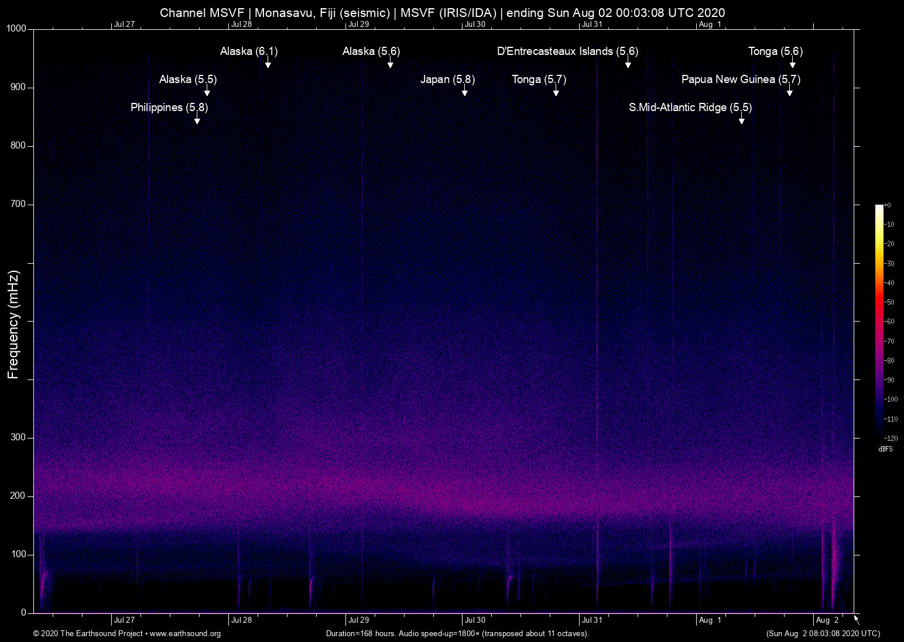
Task: Click the arrow marker under S.Mid-Atlantic Ridge (5.5)
Action: (x=742, y=119)
